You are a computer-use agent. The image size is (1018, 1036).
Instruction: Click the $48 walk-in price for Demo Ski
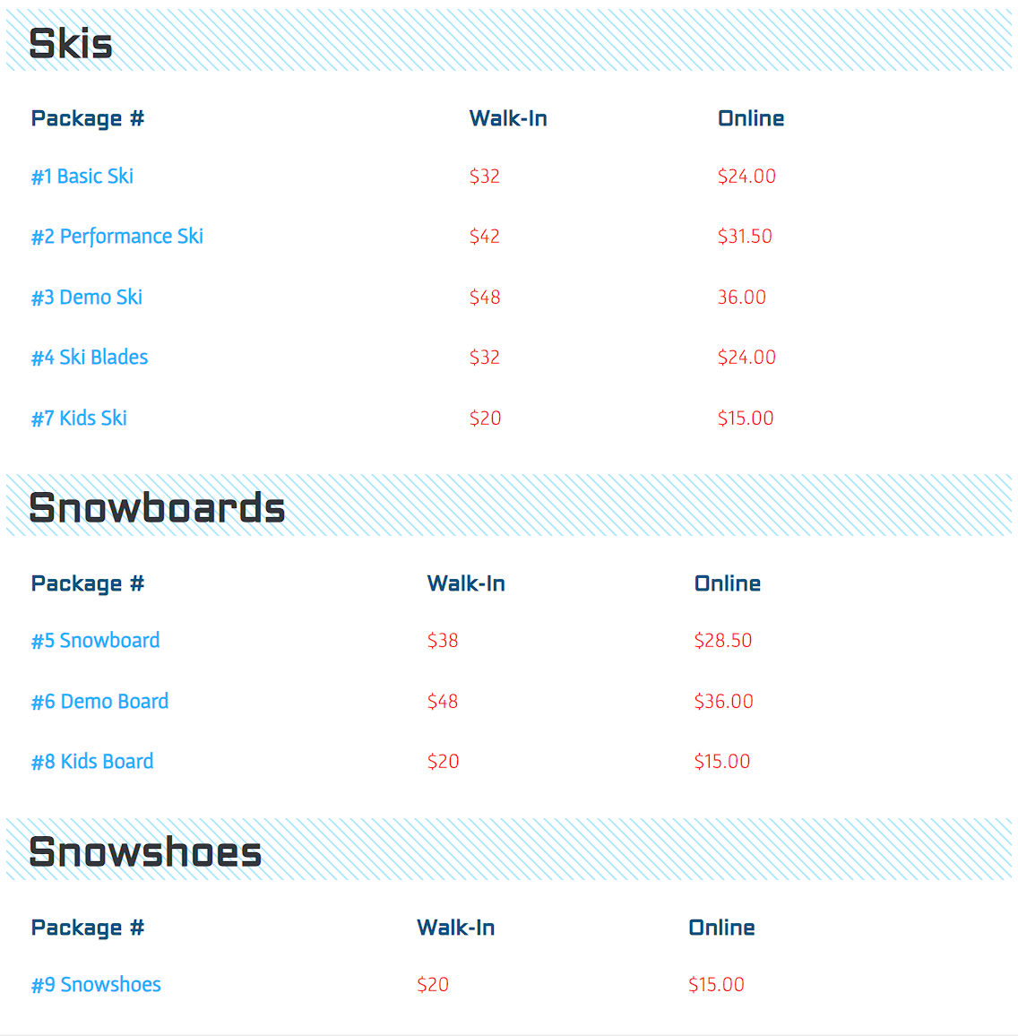485,298
